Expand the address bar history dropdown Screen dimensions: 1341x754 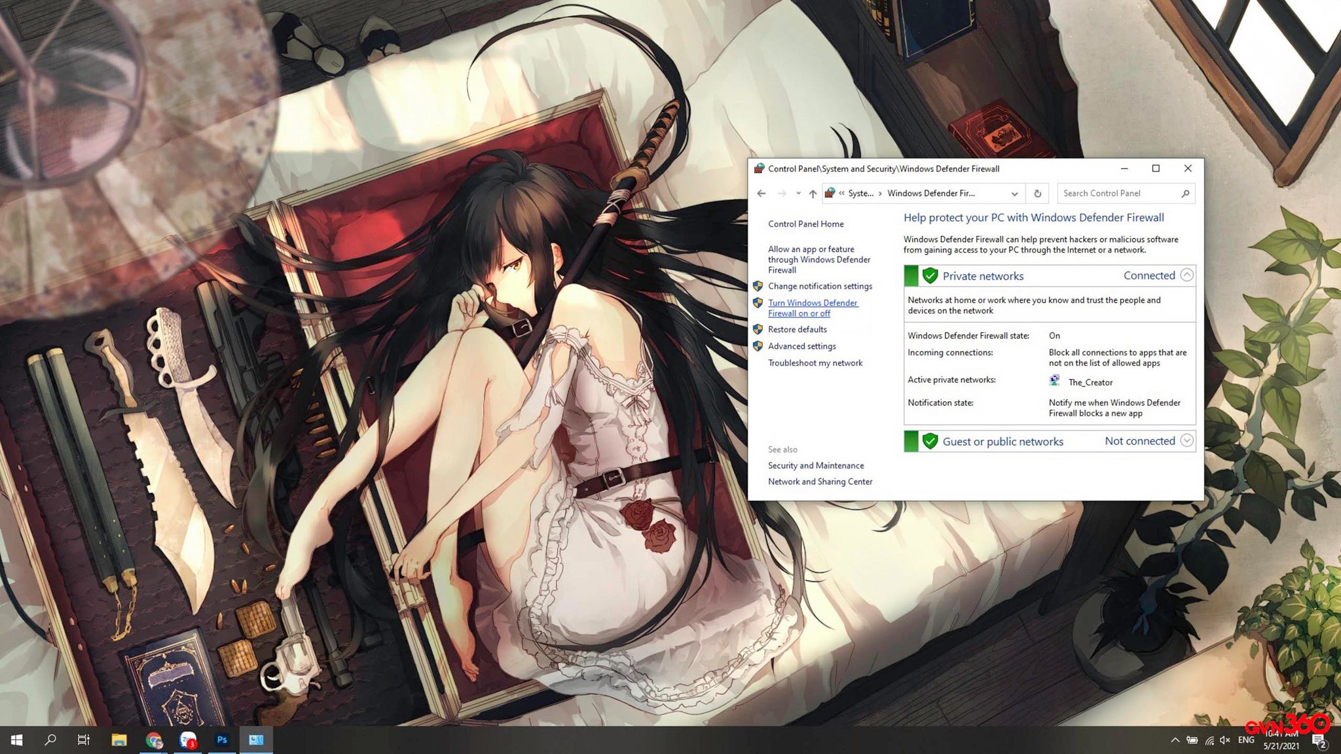point(1014,194)
